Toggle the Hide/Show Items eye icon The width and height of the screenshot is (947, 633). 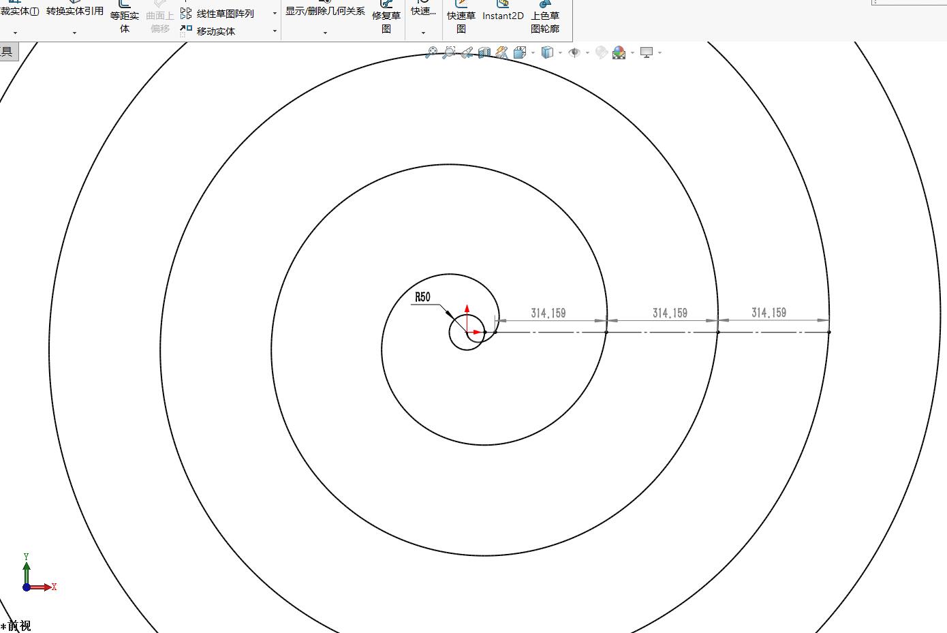pyautogui.click(x=574, y=52)
